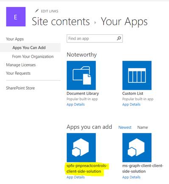This screenshot has width=169, height=184.
Task: Click the Apps you can add heading
Action: point(89,127)
